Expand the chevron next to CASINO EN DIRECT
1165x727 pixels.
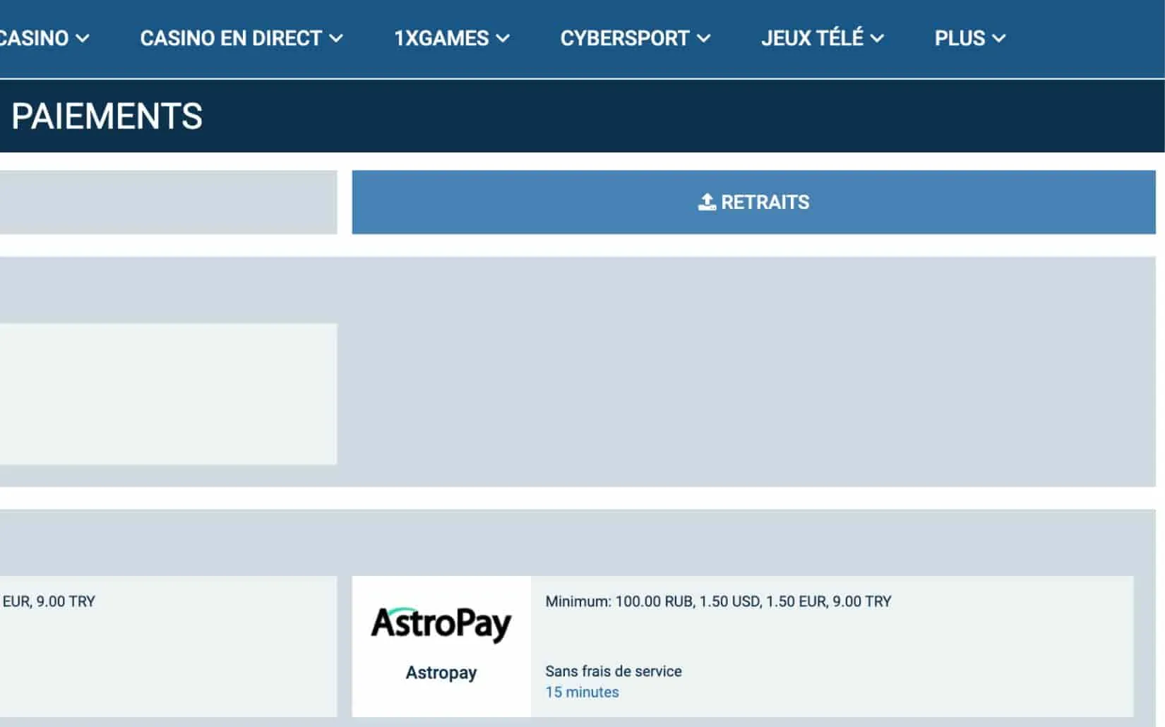click(x=336, y=39)
